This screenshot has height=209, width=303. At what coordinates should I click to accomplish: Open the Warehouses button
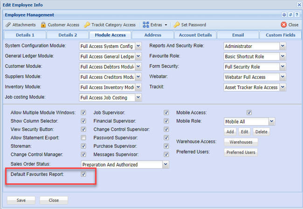coord(241,142)
